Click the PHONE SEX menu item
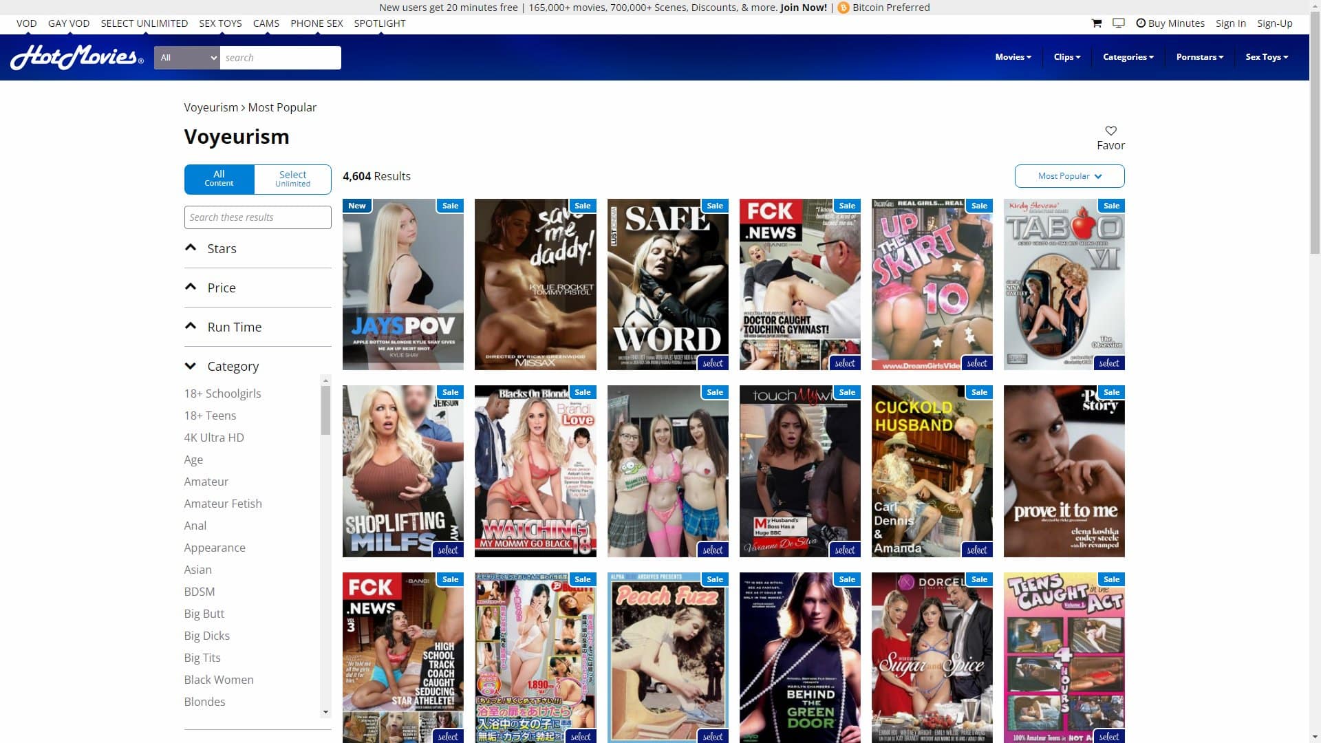 pos(316,23)
